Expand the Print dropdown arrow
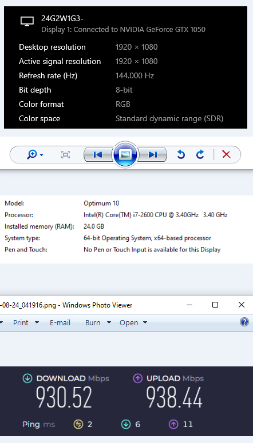The image size is (253, 443). (37, 322)
